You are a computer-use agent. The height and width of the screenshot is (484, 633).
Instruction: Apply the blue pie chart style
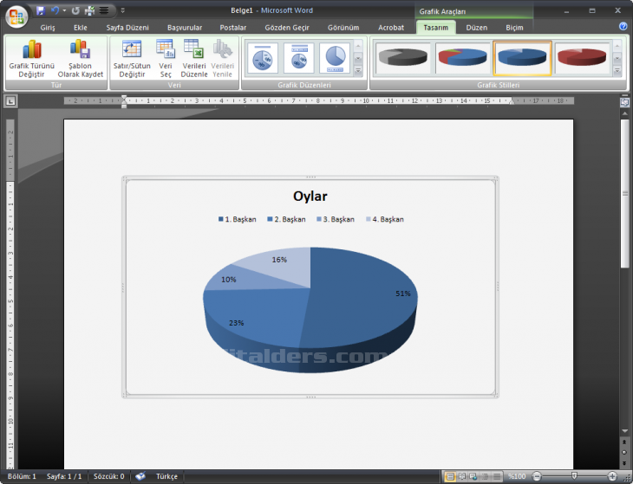click(522, 58)
